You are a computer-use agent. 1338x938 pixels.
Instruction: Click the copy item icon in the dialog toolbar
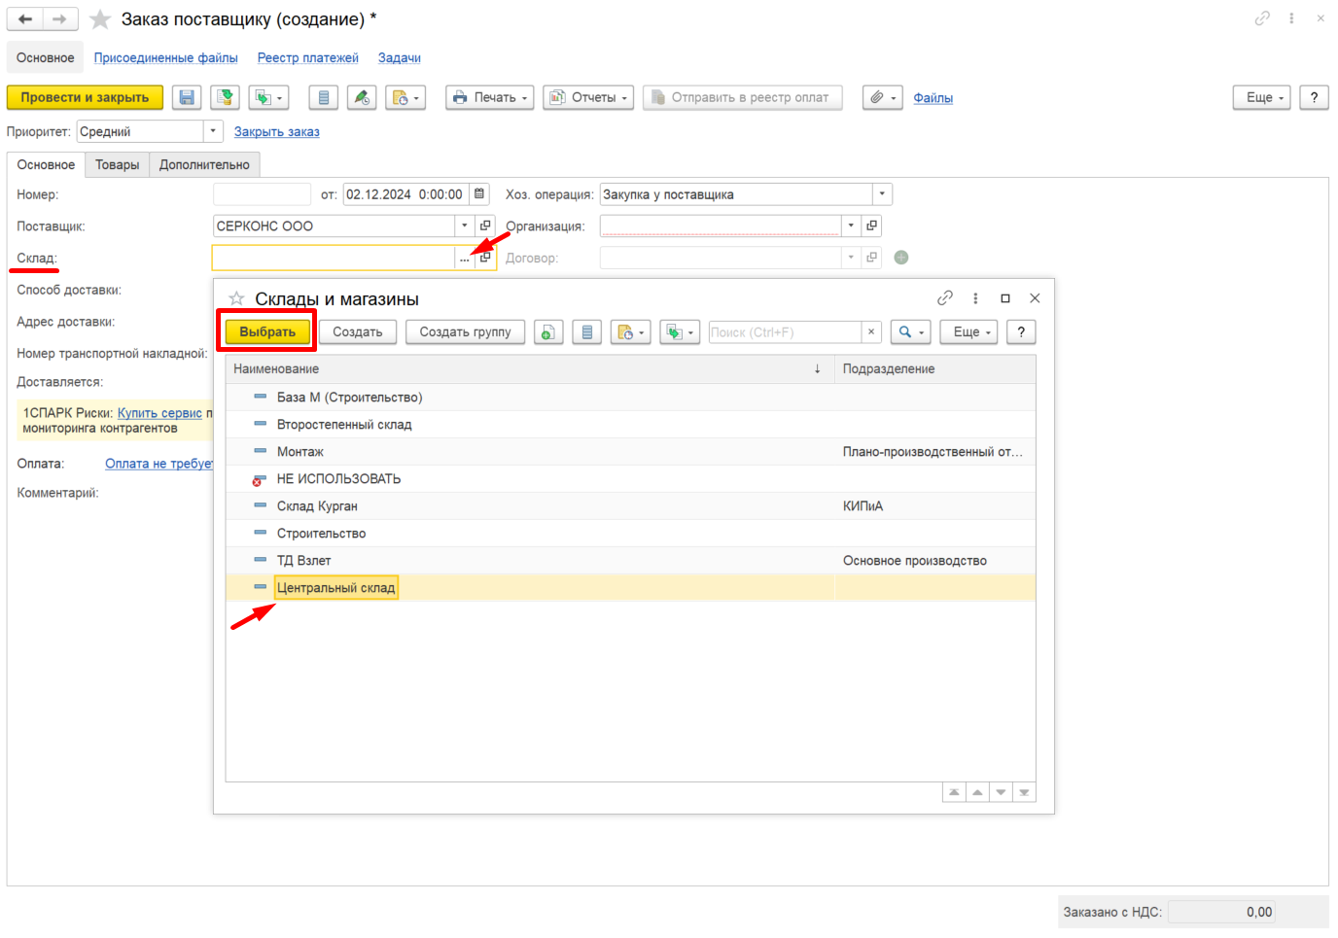click(548, 332)
